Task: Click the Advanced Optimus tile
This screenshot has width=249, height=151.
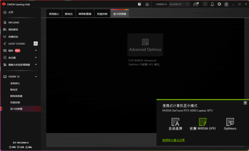Action: click(145, 45)
